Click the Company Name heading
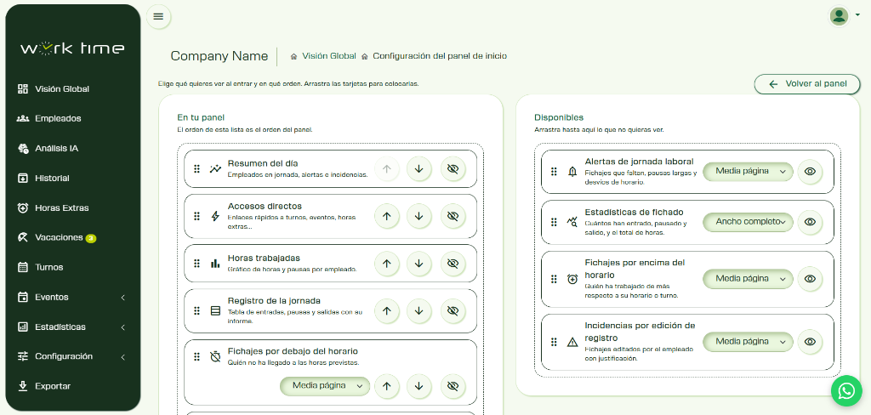The image size is (871, 415). coord(219,56)
